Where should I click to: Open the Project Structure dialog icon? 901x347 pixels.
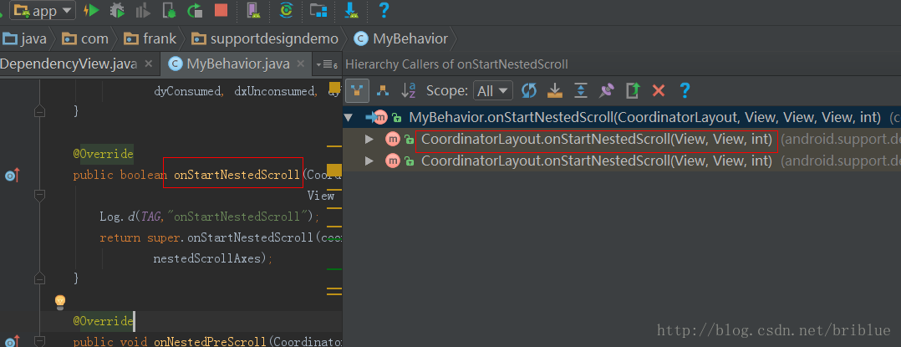(318, 10)
